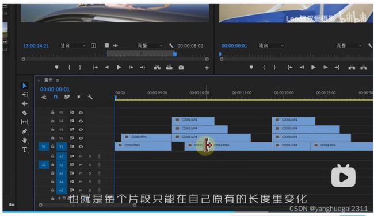
Task: Open source monitor settings wrench
Action: click(171, 45)
